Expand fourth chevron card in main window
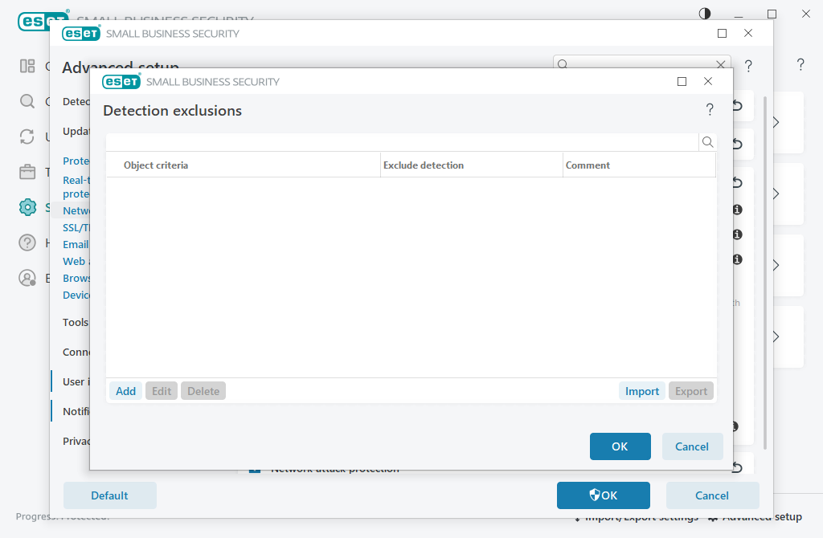823x538 pixels. click(776, 336)
